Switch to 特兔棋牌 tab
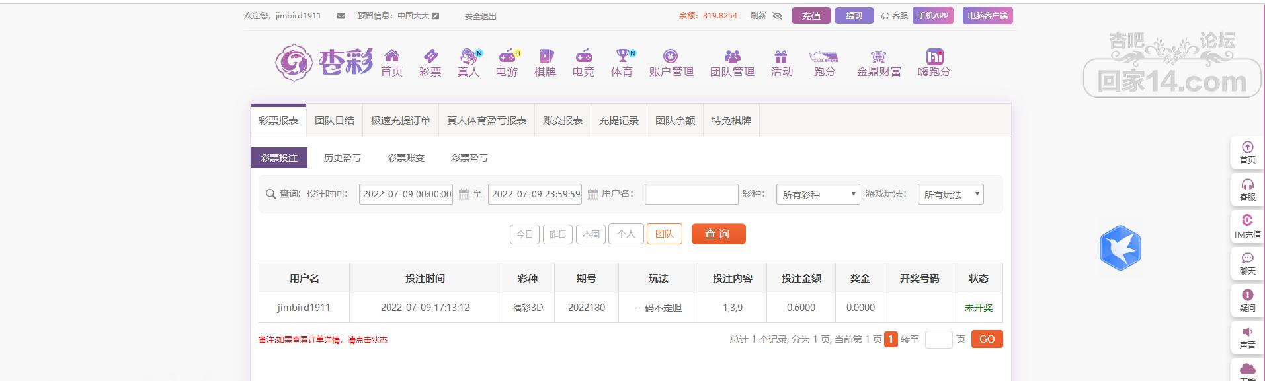The image size is (1265, 381). click(x=731, y=121)
